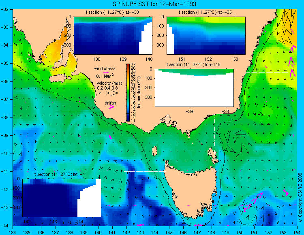Select the 't section lat=-35' inset title
The width and height of the screenshot is (304, 235).
click(205, 12)
